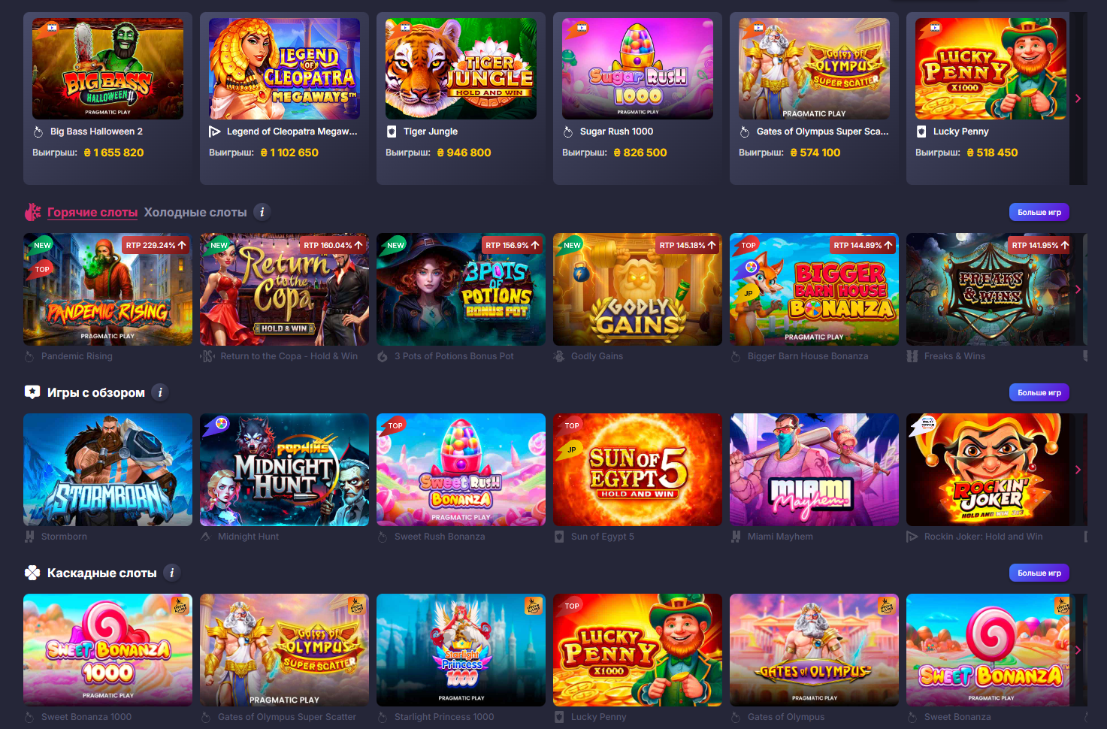The image size is (1107, 729).
Task: Click provider icon next to Lucky Penny winnings title
Action: click(921, 132)
